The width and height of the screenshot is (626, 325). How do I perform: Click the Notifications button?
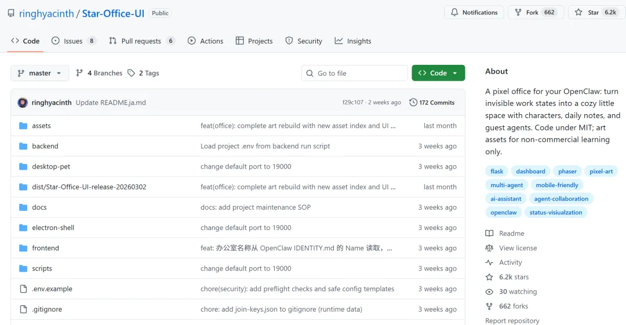pos(474,12)
